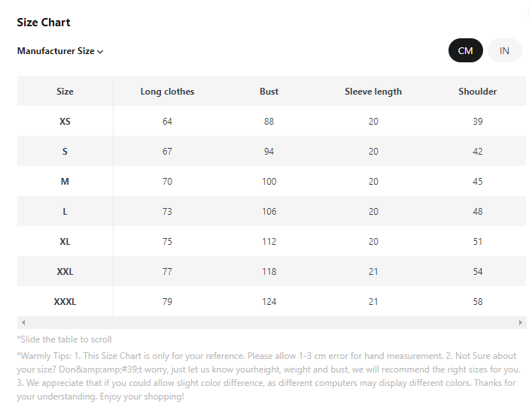Viewport: 529px width, 407px height.
Task: Click the chevron beside Manufacturer Size
Action: 100,52
